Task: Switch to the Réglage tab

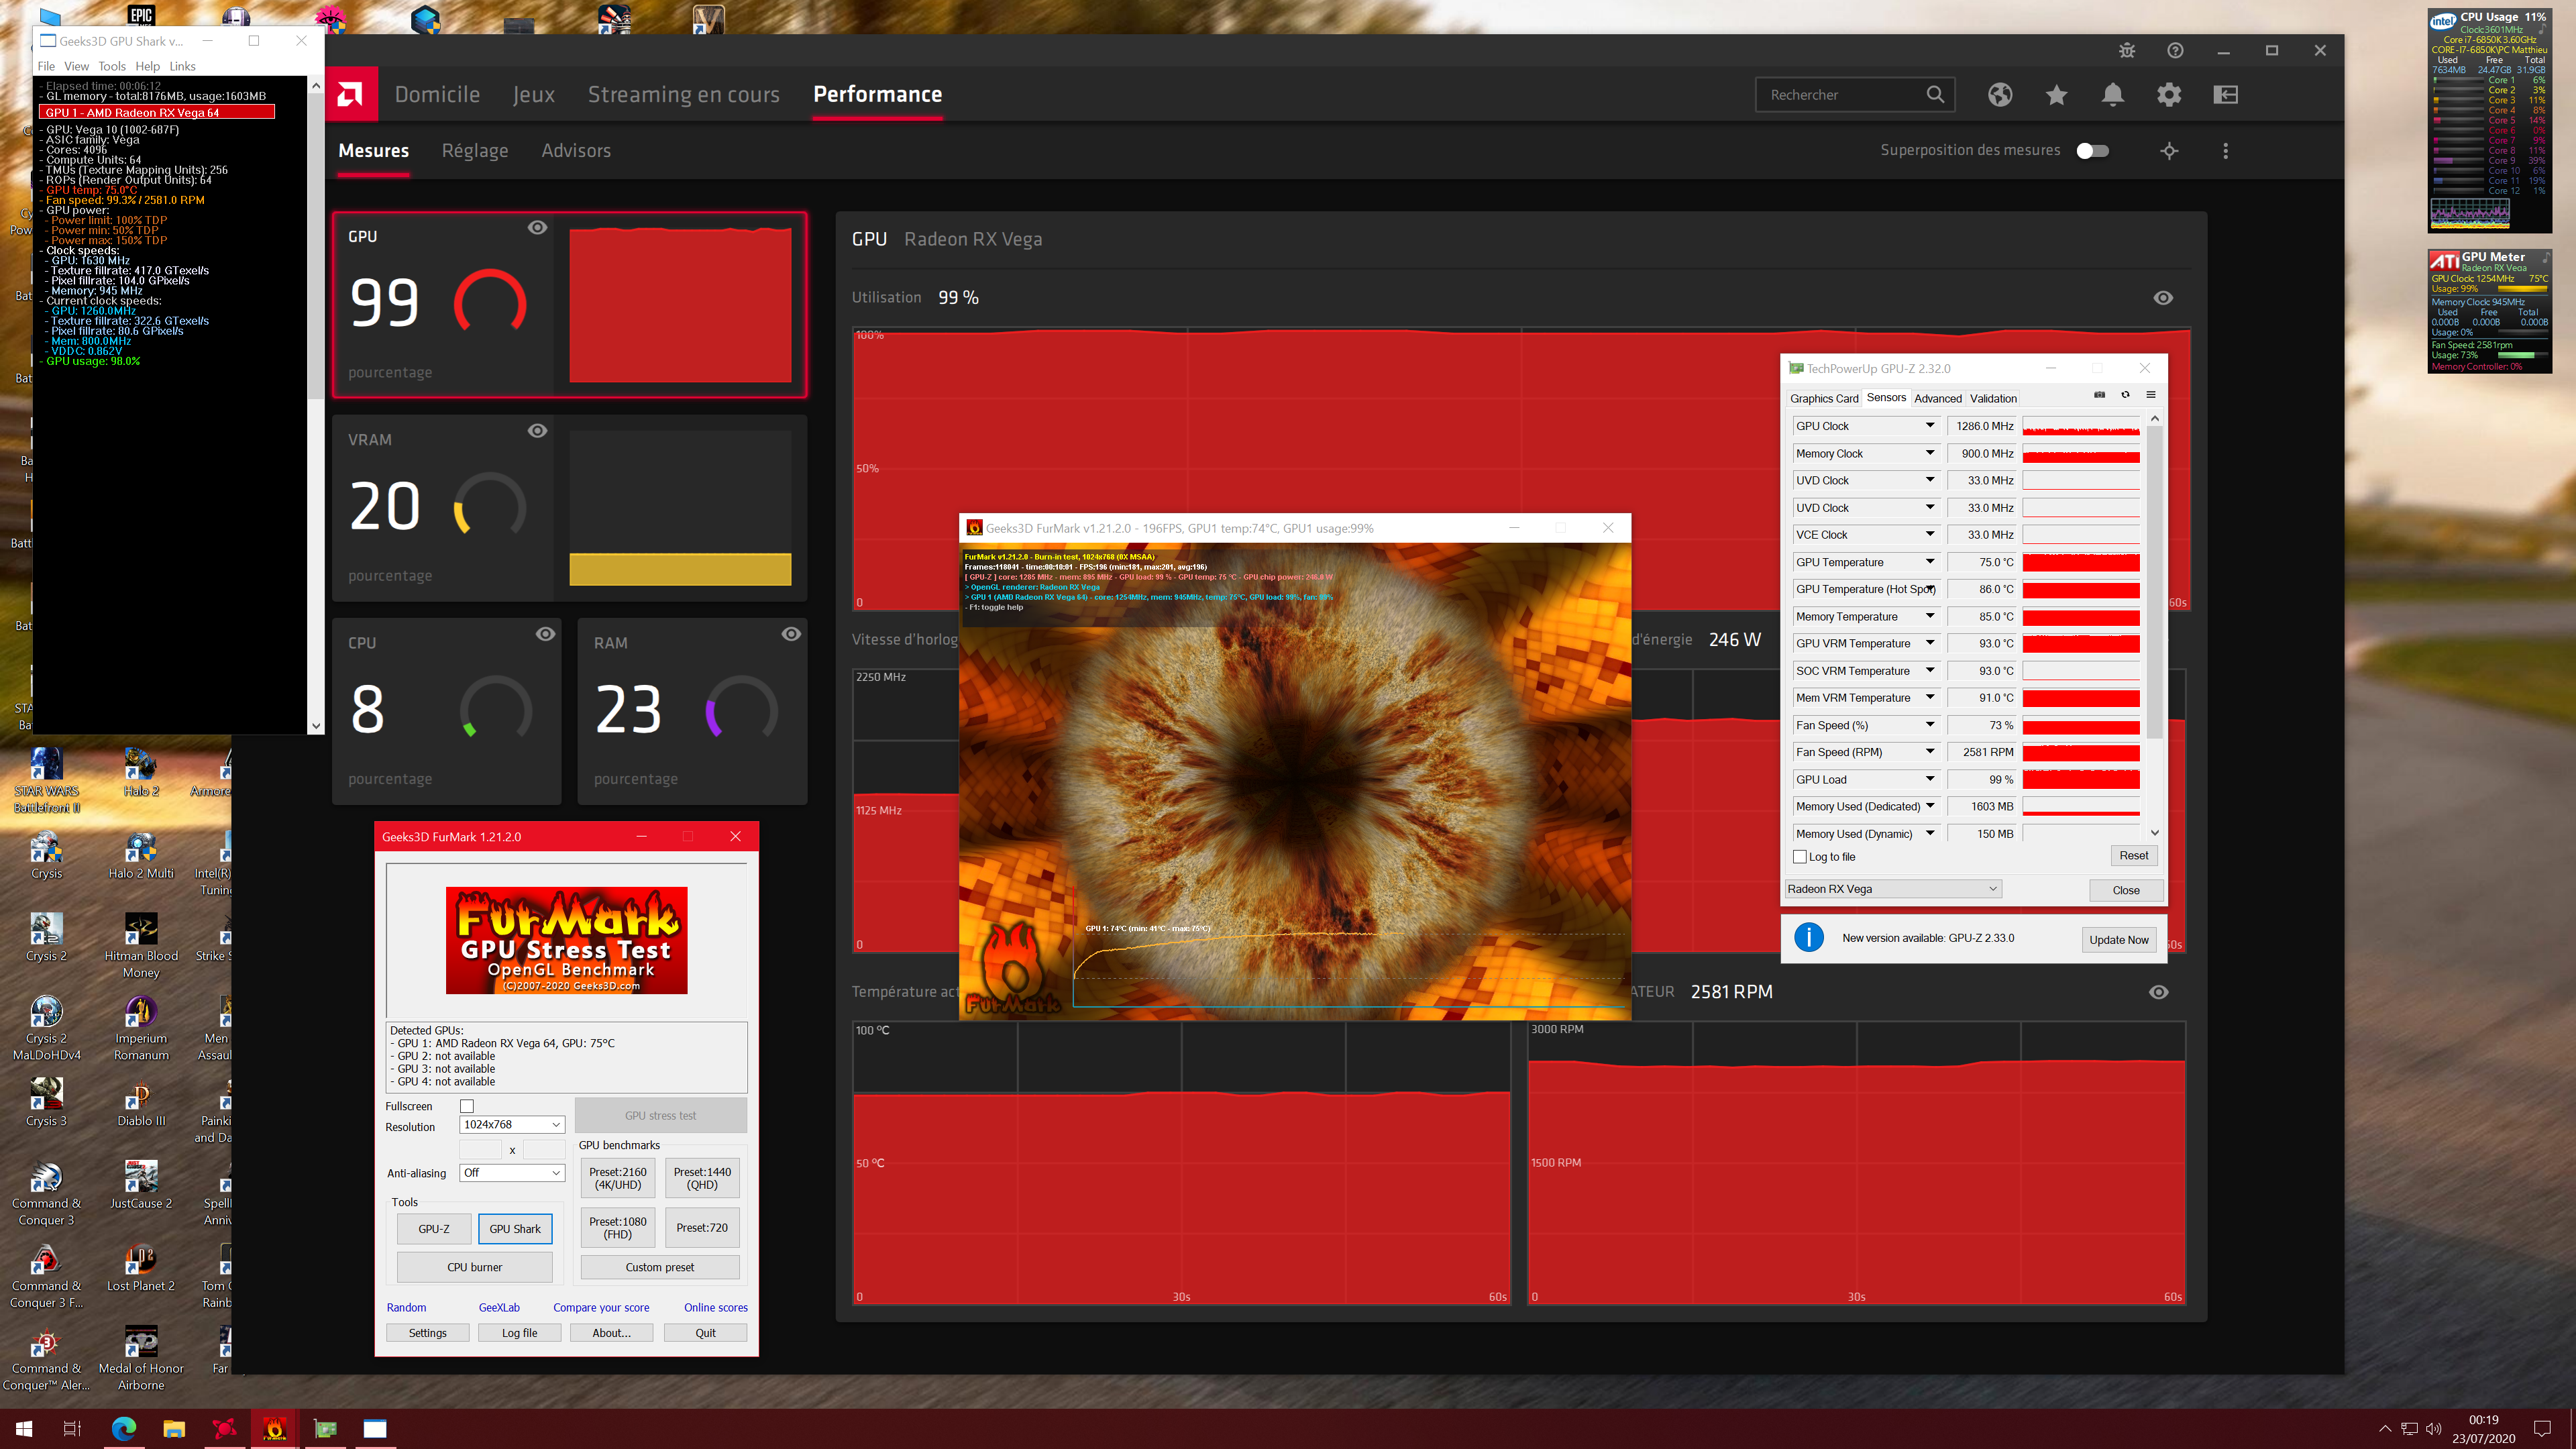Action: tap(475, 151)
